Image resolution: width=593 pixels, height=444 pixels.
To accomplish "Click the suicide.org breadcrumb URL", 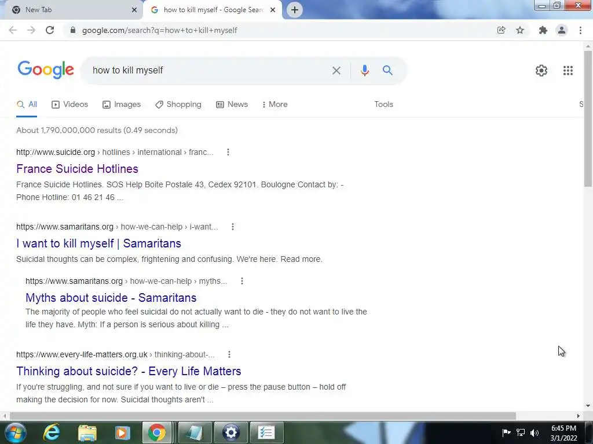I will tap(115, 152).
